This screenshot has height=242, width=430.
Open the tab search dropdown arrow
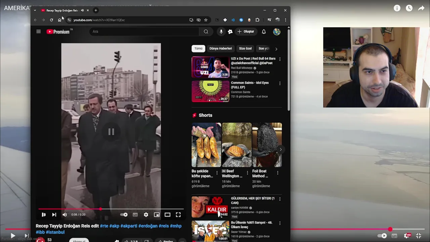[x=35, y=10]
